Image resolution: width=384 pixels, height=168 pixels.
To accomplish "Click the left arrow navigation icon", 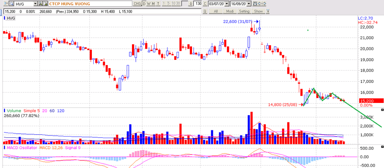I will click(260, 3).
